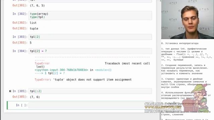Click the run-cell marker beside In [305]

[x=10, y=91]
